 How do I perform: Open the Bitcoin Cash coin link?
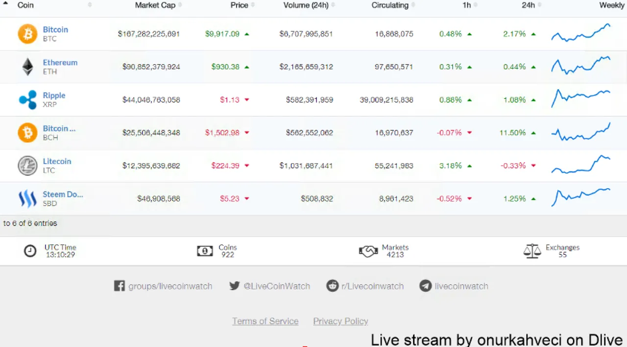pos(59,129)
